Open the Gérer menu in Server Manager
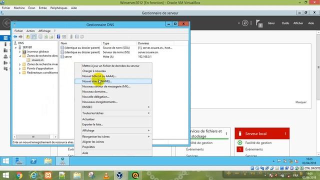 pyautogui.click(x=271, y=23)
